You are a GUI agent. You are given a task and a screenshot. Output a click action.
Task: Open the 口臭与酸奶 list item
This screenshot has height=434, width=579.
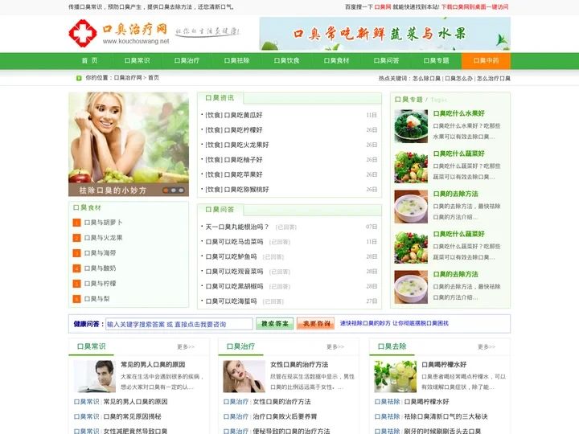100,268
